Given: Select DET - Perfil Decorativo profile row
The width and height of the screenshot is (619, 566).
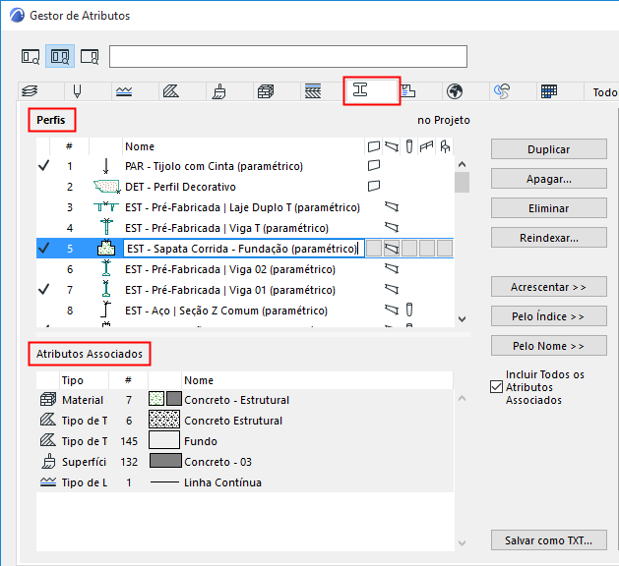Looking at the screenshot, I should tap(245, 187).
